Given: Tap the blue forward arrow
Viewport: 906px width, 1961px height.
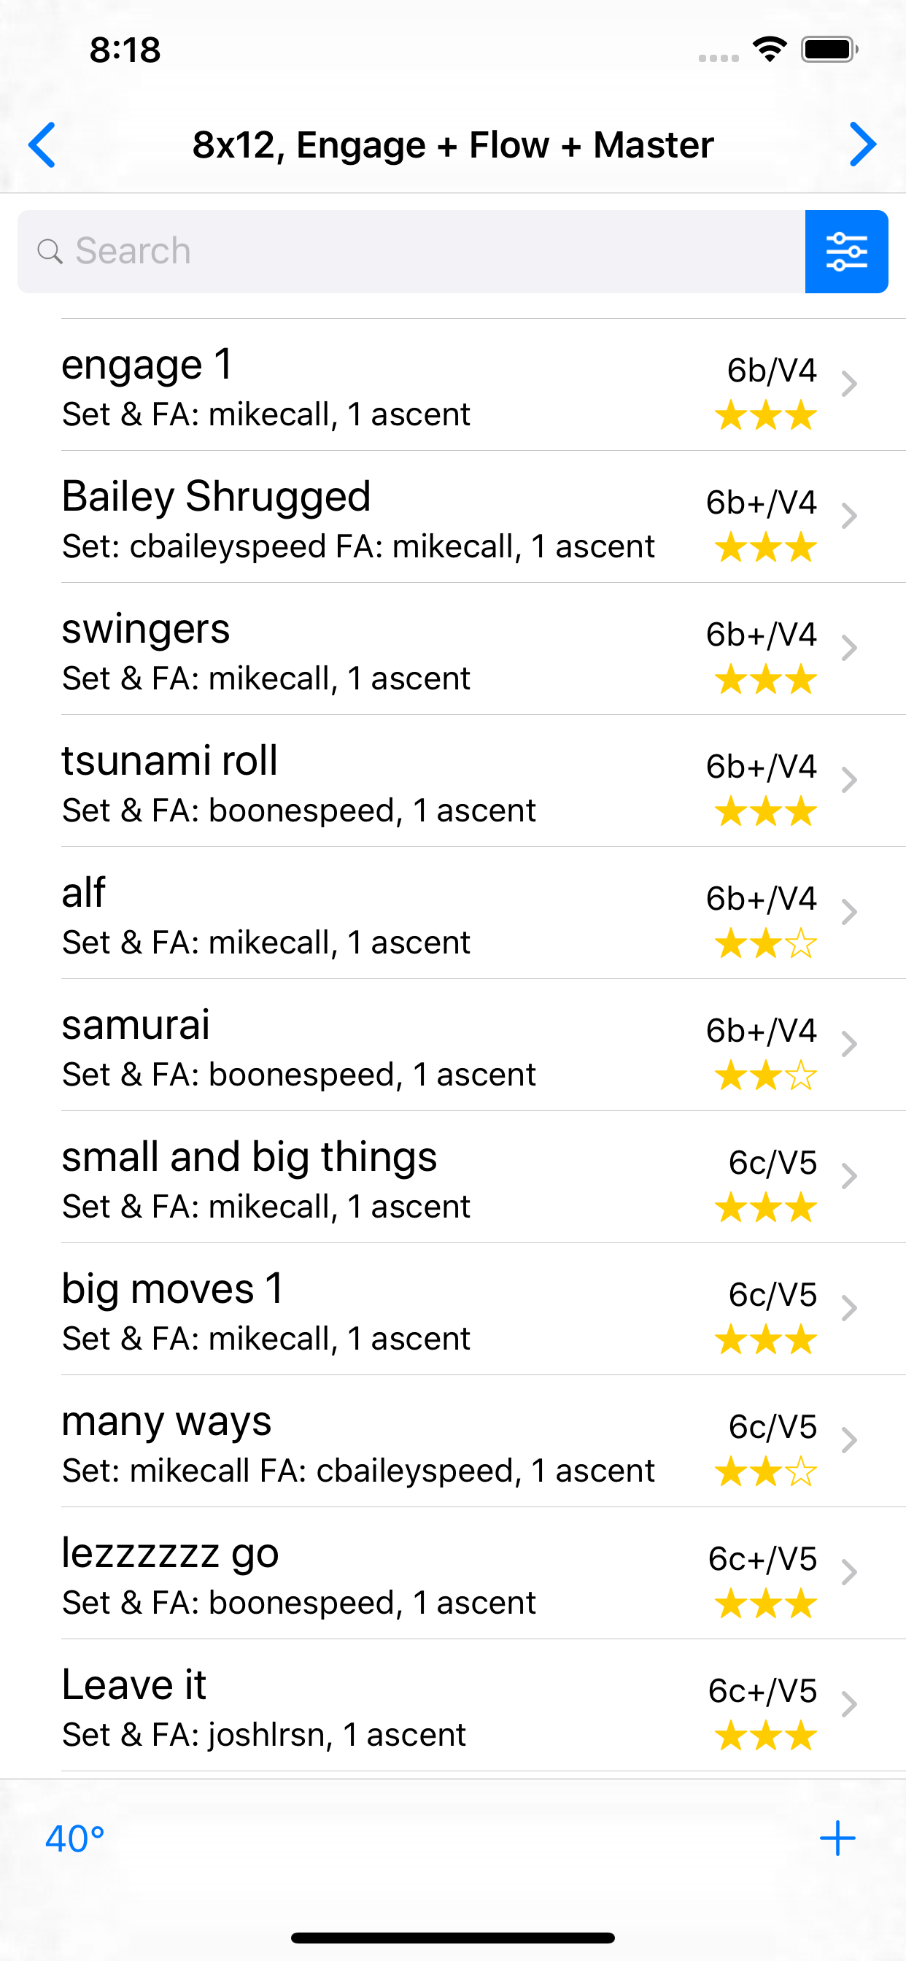Looking at the screenshot, I should tap(863, 144).
